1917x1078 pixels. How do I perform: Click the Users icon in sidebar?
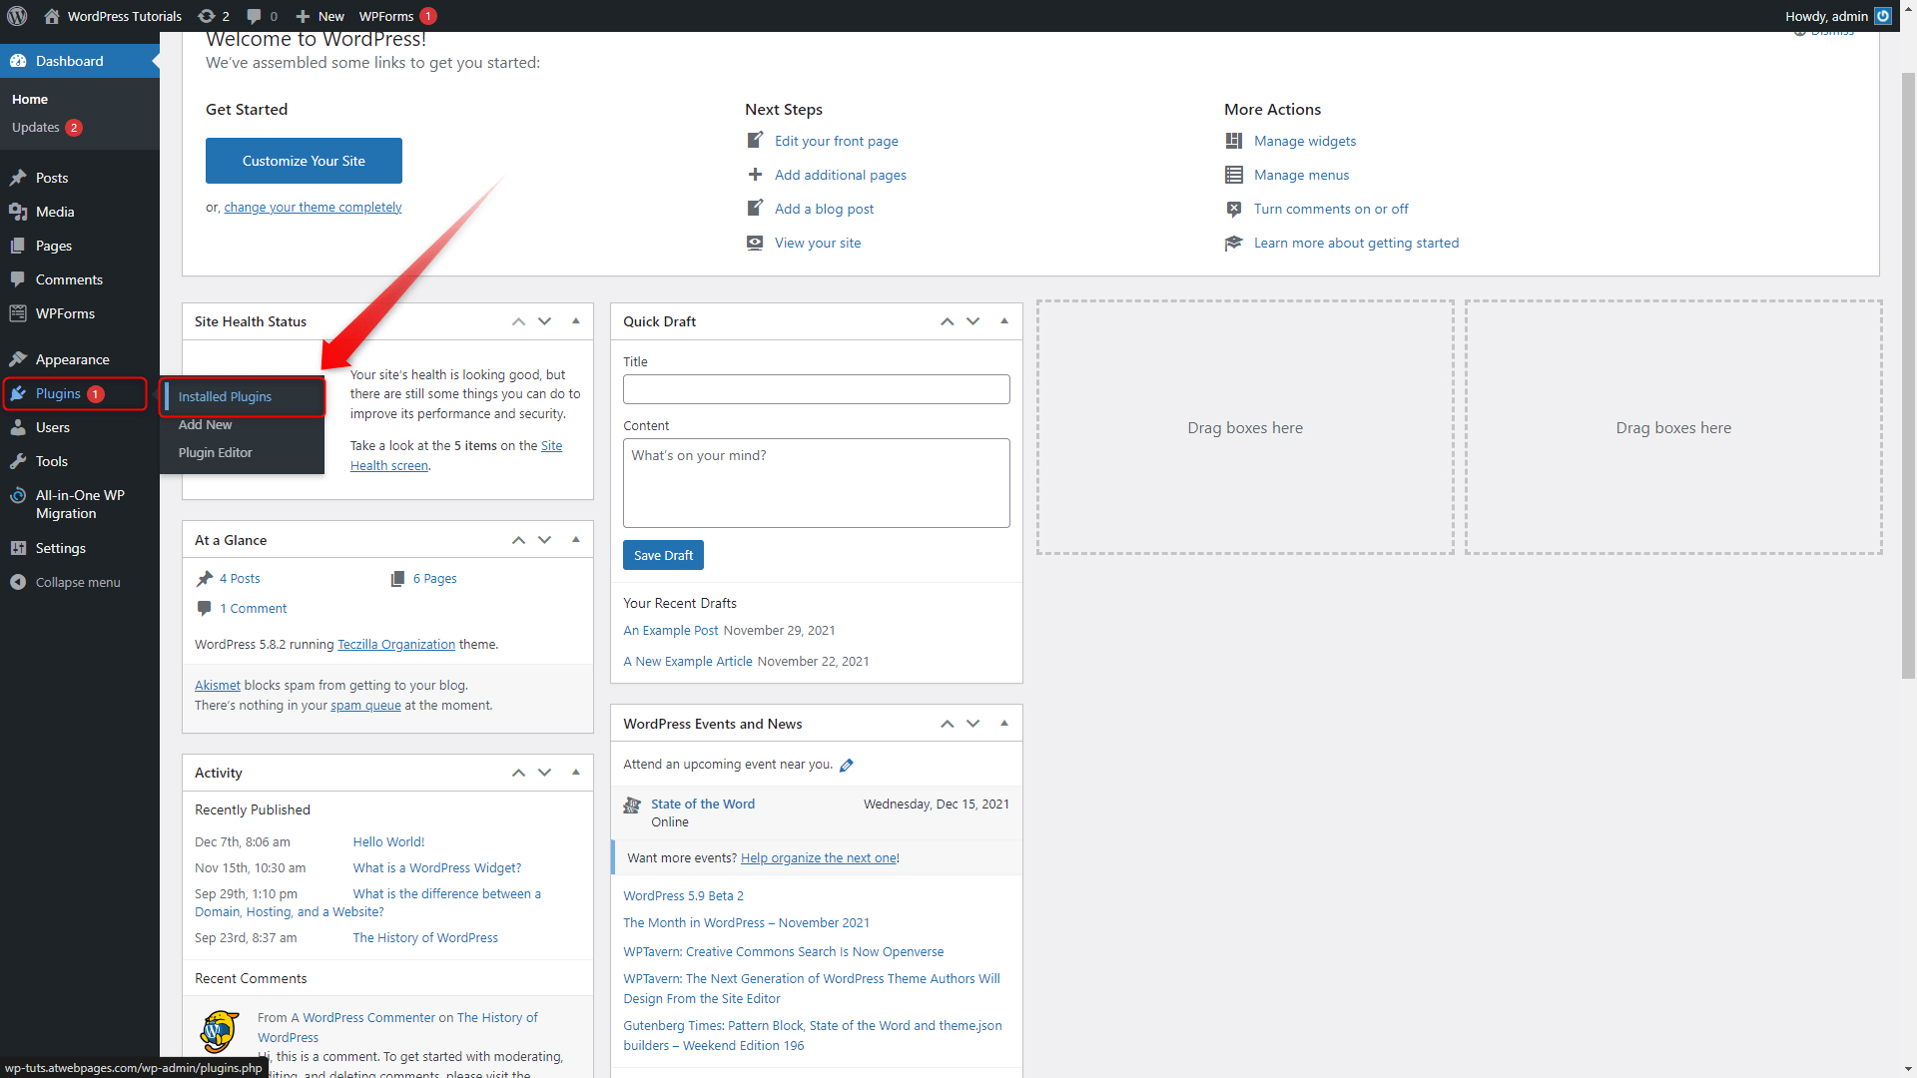tap(18, 427)
